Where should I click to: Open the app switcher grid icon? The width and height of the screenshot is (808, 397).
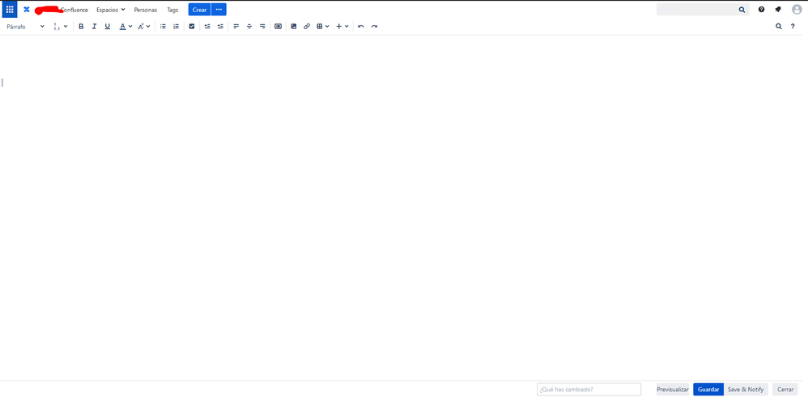pos(10,9)
